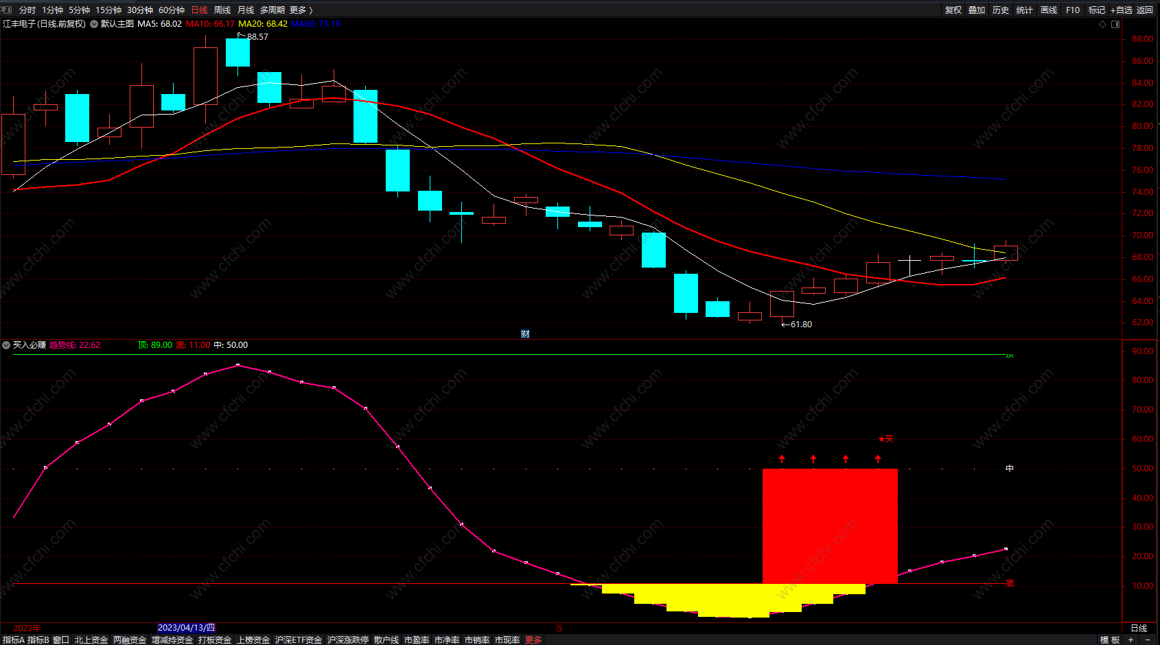The width and height of the screenshot is (1160, 645).
Task: Click 窗口 in bottom bar
Action: click(x=61, y=640)
